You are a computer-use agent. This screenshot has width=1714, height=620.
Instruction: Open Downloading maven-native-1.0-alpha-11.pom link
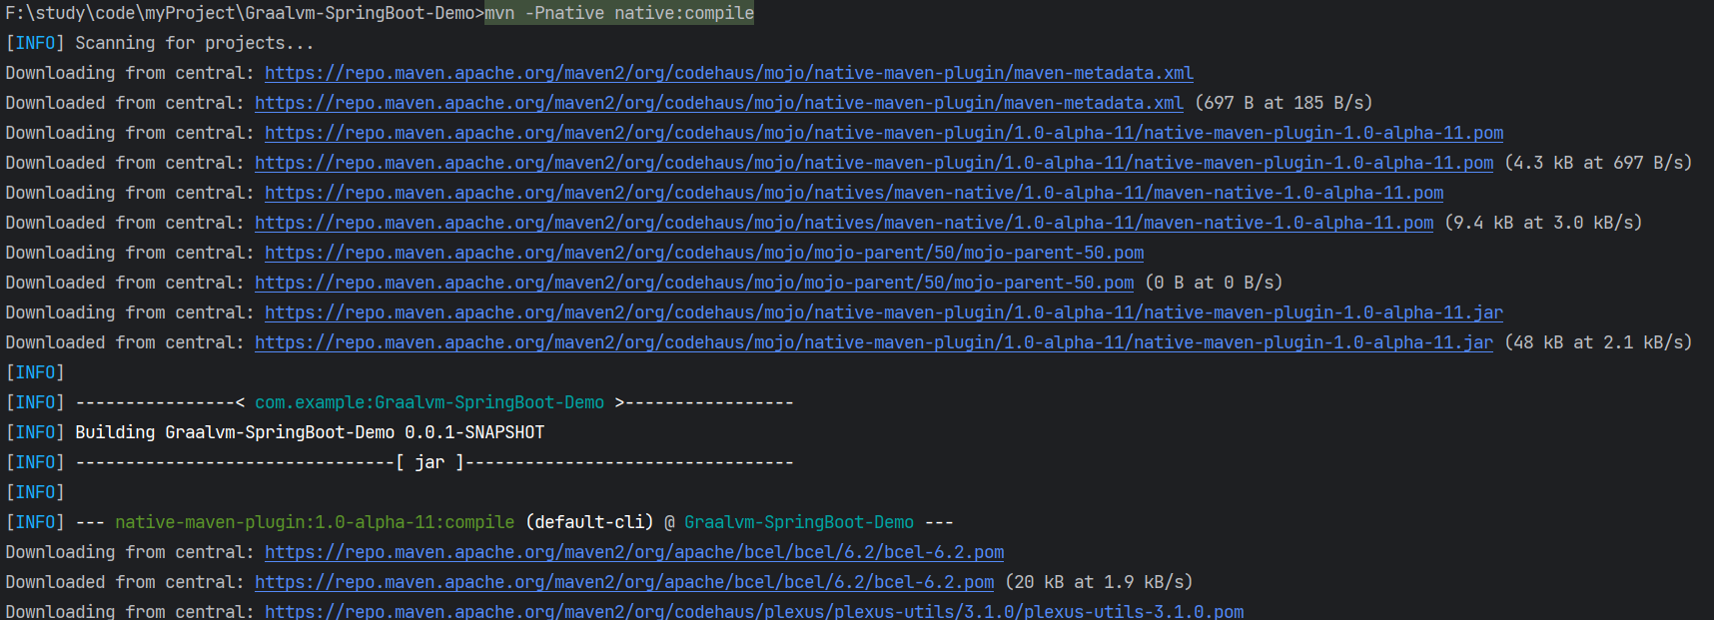(x=854, y=193)
